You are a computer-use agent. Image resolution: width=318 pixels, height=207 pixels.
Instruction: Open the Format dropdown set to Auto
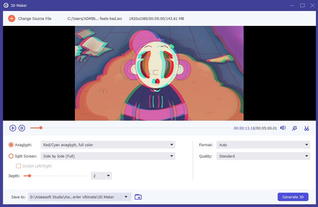(263, 145)
